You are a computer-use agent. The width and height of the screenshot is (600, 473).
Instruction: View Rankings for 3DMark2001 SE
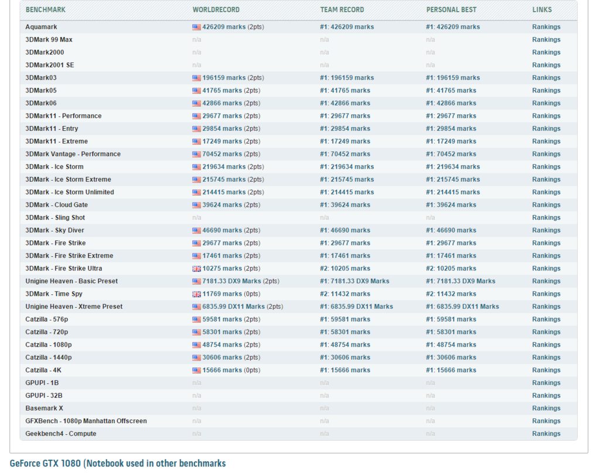[546, 65]
